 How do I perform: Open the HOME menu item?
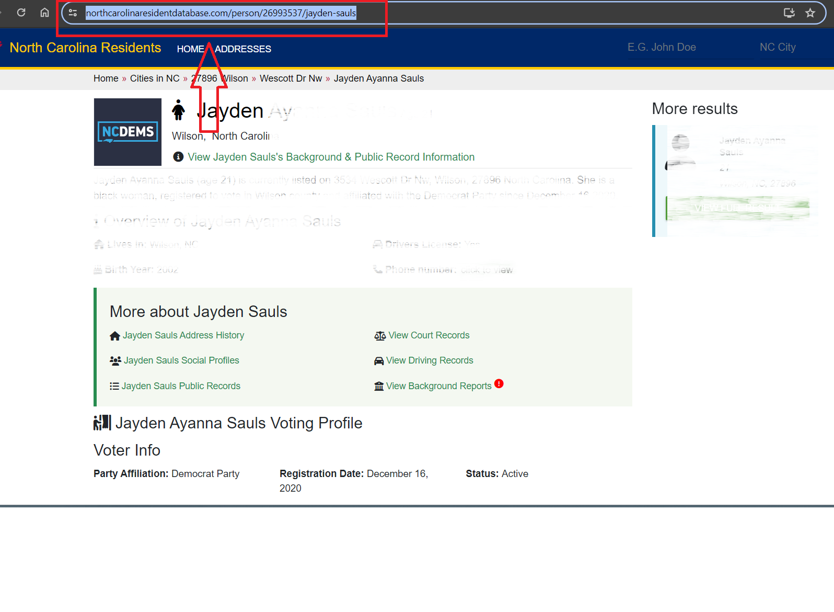190,49
